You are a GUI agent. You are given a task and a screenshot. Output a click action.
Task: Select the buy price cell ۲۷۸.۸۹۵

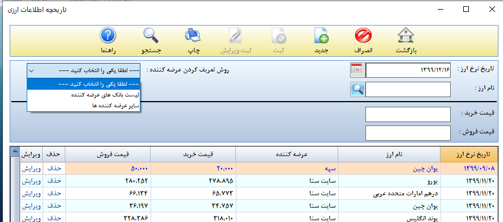coord(193,181)
